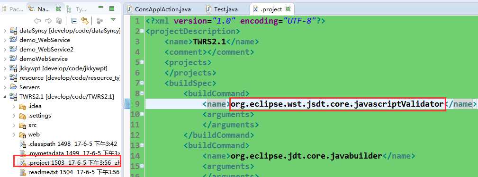
Task: Click the readme.txt file icon
Action: coord(23,172)
